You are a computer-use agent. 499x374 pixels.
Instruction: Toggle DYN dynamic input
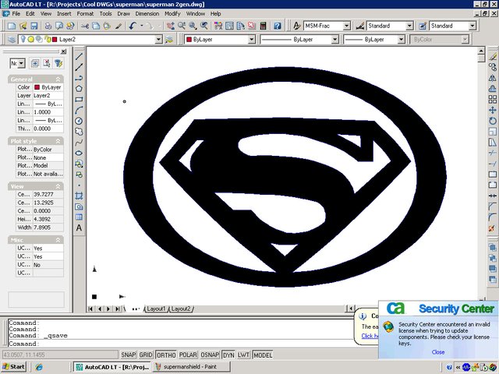pos(228,355)
